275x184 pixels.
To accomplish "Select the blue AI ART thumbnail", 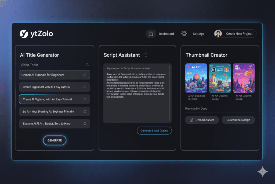I will [196, 78].
